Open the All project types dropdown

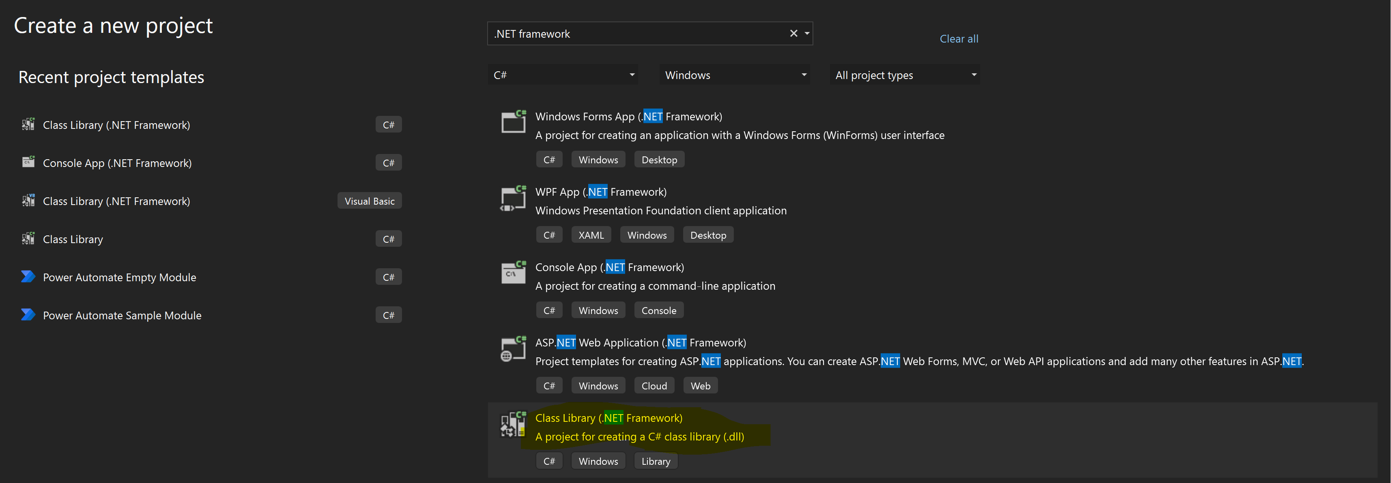(x=905, y=75)
